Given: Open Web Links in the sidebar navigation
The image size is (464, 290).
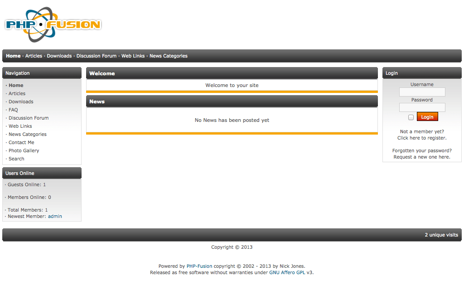Looking at the screenshot, I should (20, 126).
